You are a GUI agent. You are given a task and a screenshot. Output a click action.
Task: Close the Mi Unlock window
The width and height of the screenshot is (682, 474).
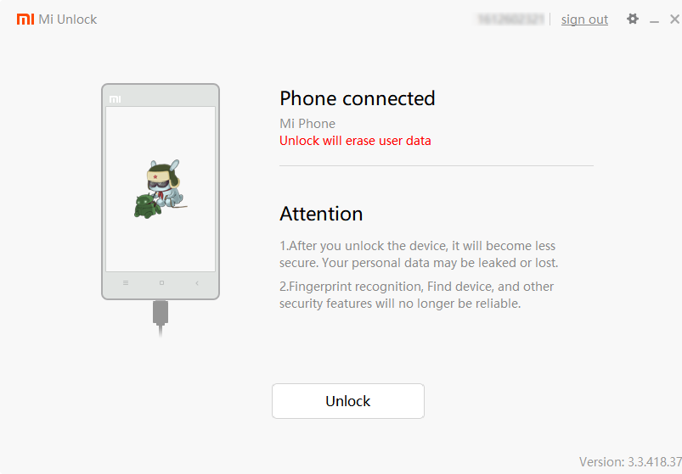[674, 20]
